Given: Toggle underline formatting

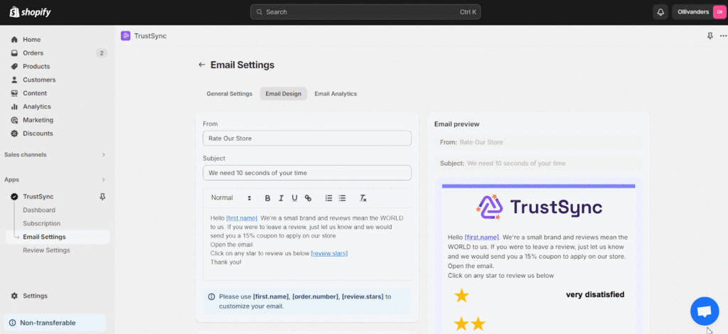Looking at the screenshot, I should (x=294, y=198).
